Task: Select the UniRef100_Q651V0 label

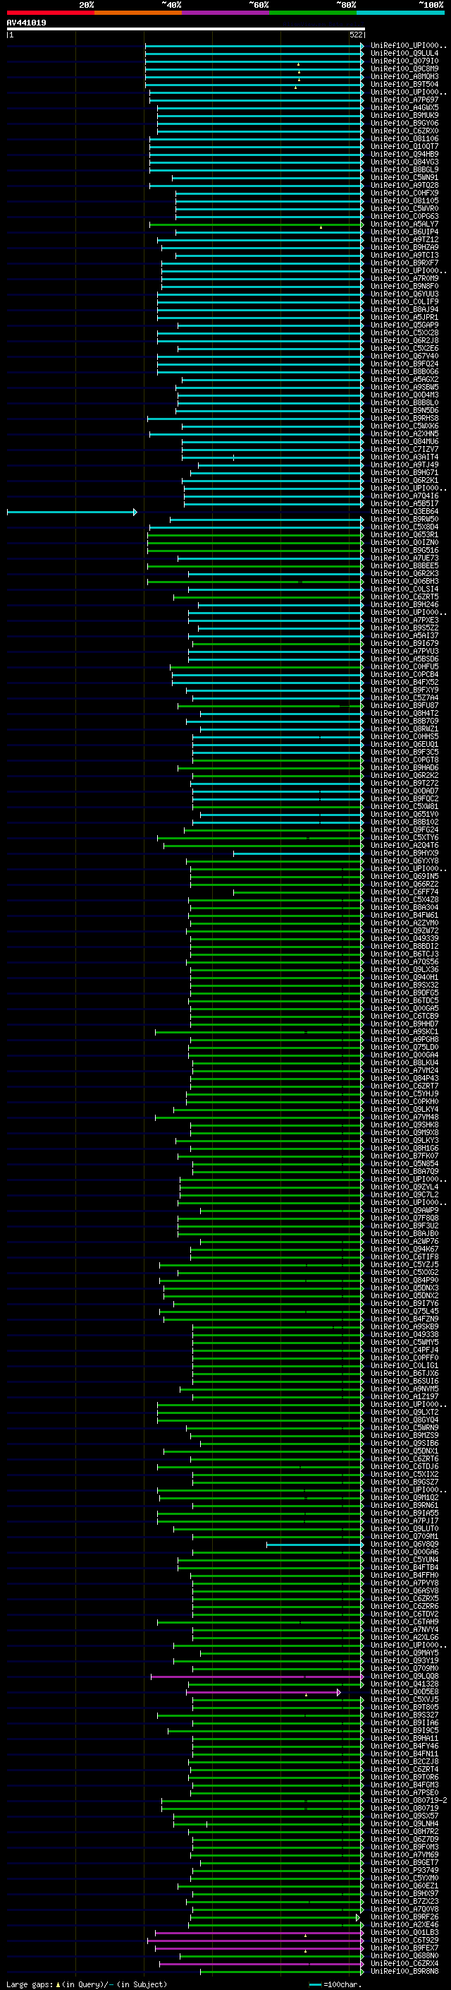Action: click(404, 814)
